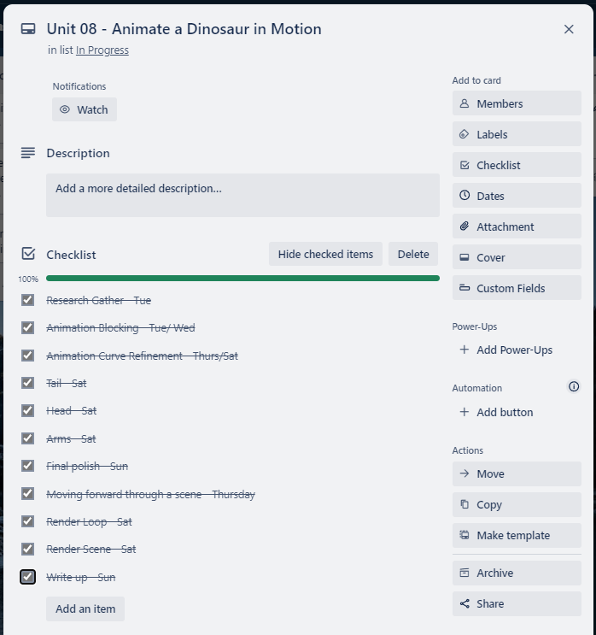596x635 pixels.
Task: Click Add button under Automation
Action: click(x=517, y=412)
